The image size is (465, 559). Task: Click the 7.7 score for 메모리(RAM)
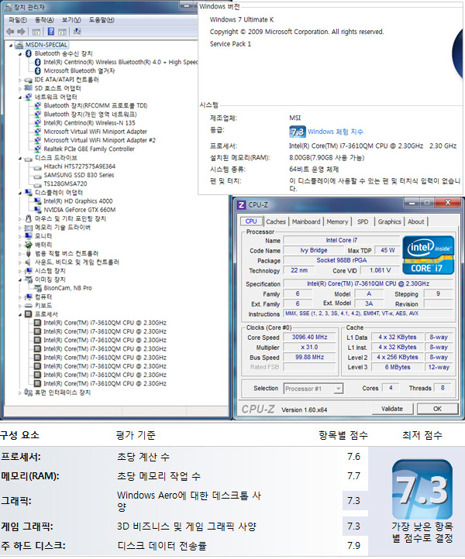[x=353, y=476]
